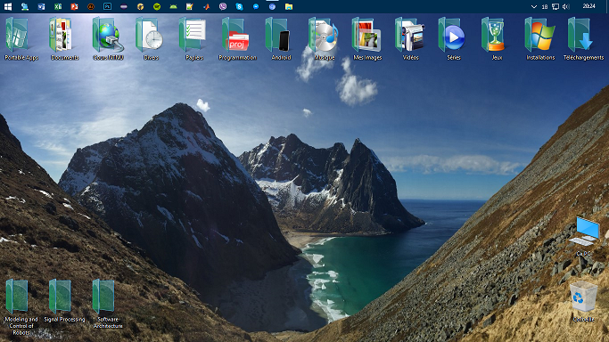The height and width of the screenshot is (342, 609).
Task: Open the Divers folder with clock
Action: click(x=151, y=39)
